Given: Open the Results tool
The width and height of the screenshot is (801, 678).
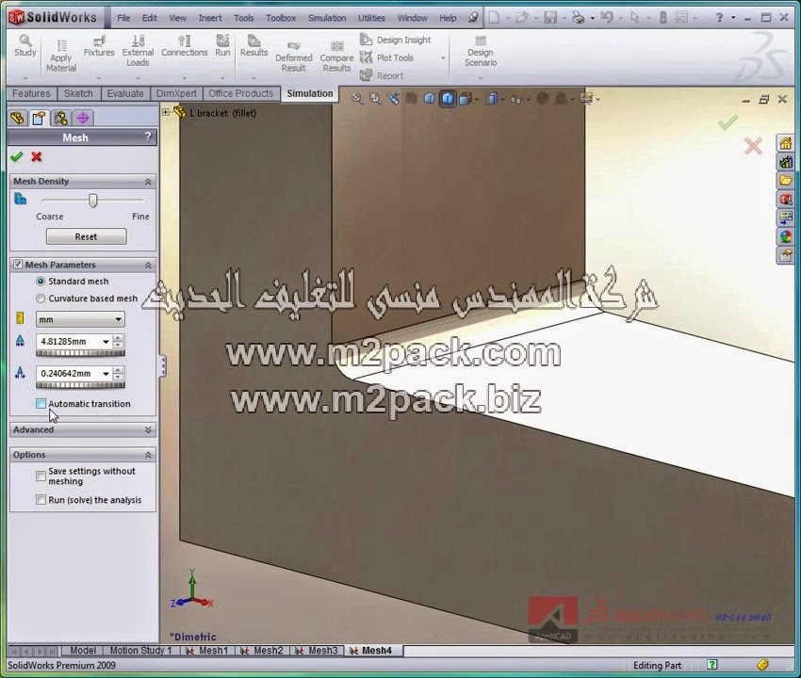Looking at the screenshot, I should click(253, 46).
